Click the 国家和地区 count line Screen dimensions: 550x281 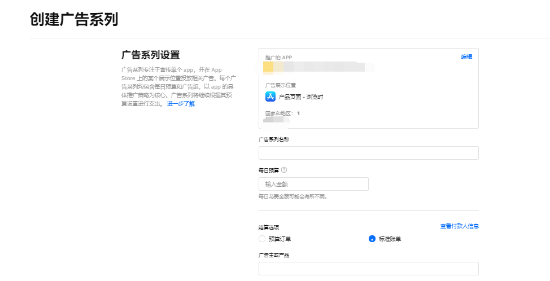(x=282, y=113)
